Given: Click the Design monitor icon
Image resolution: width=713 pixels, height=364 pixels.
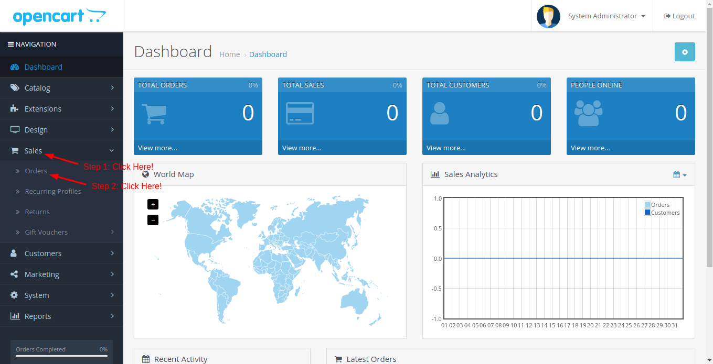Looking at the screenshot, I should 15,130.
